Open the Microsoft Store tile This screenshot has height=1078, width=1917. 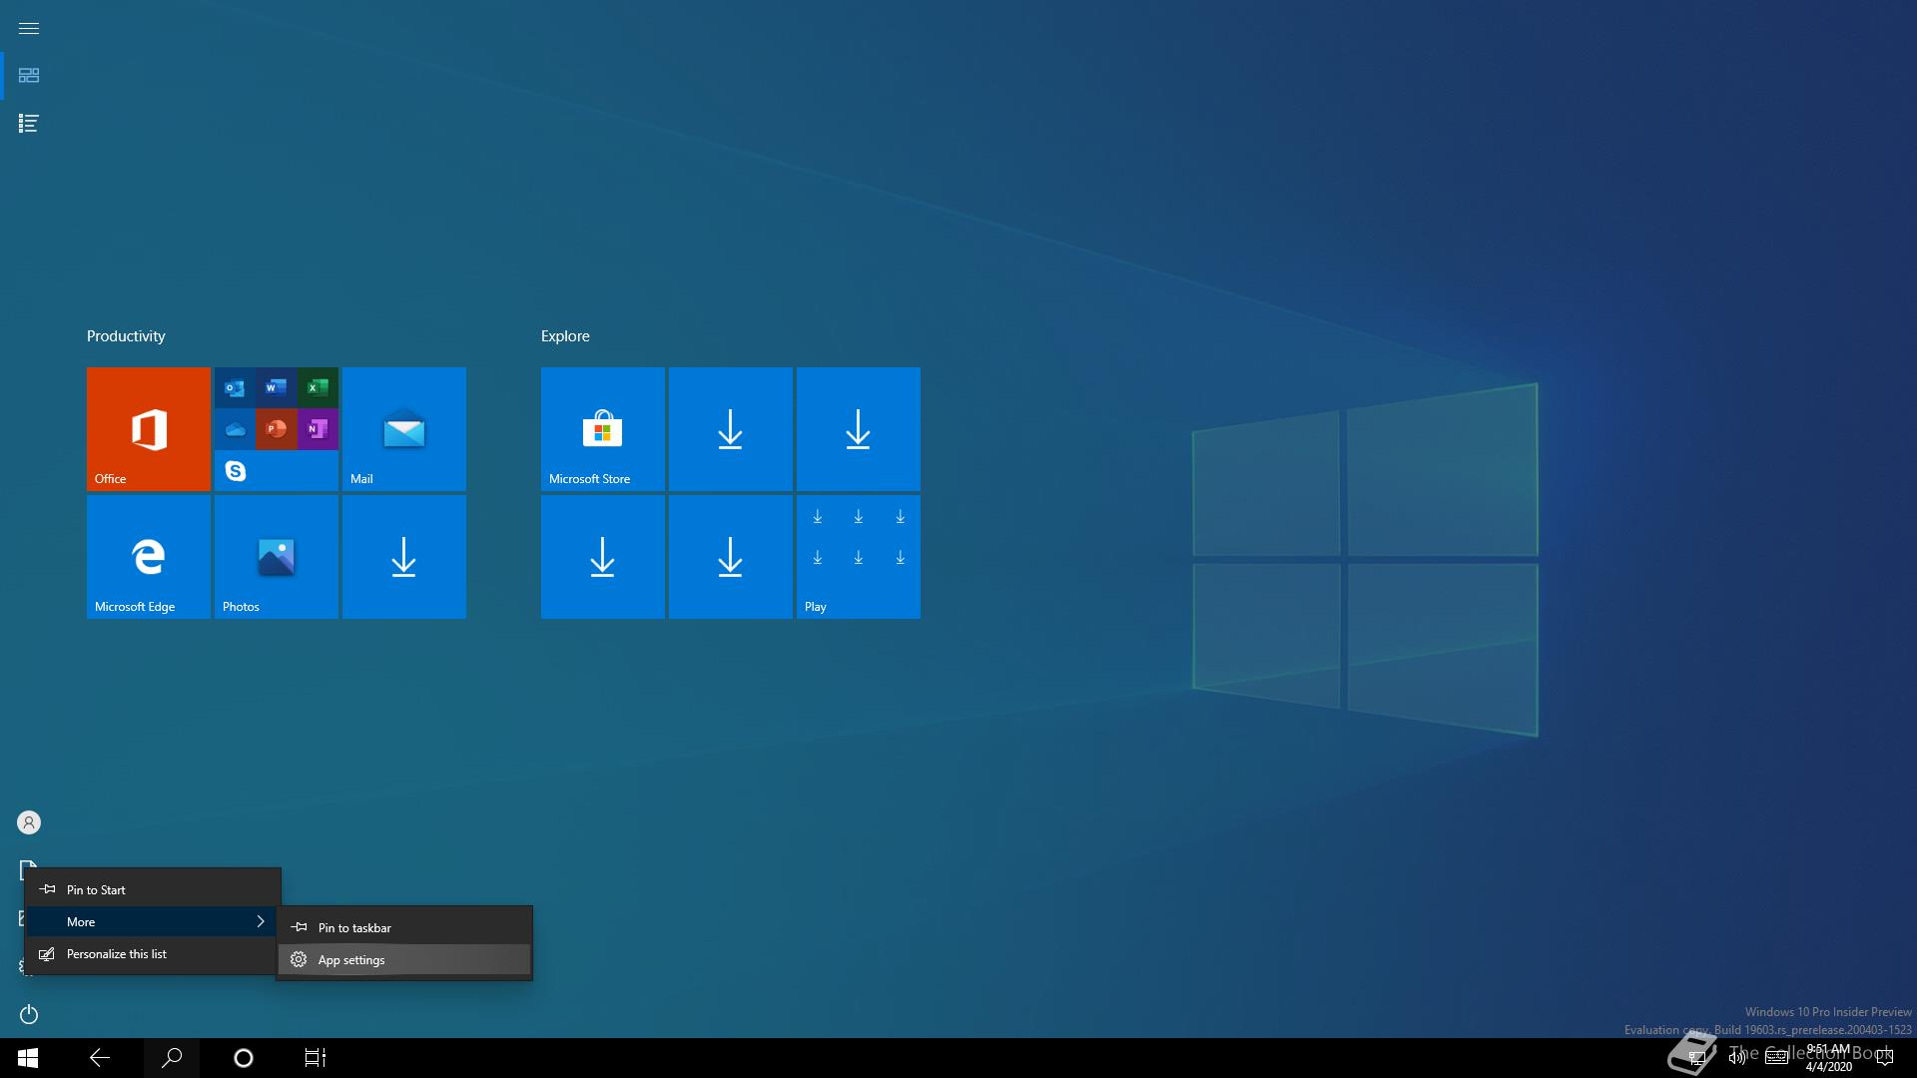click(603, 429)
